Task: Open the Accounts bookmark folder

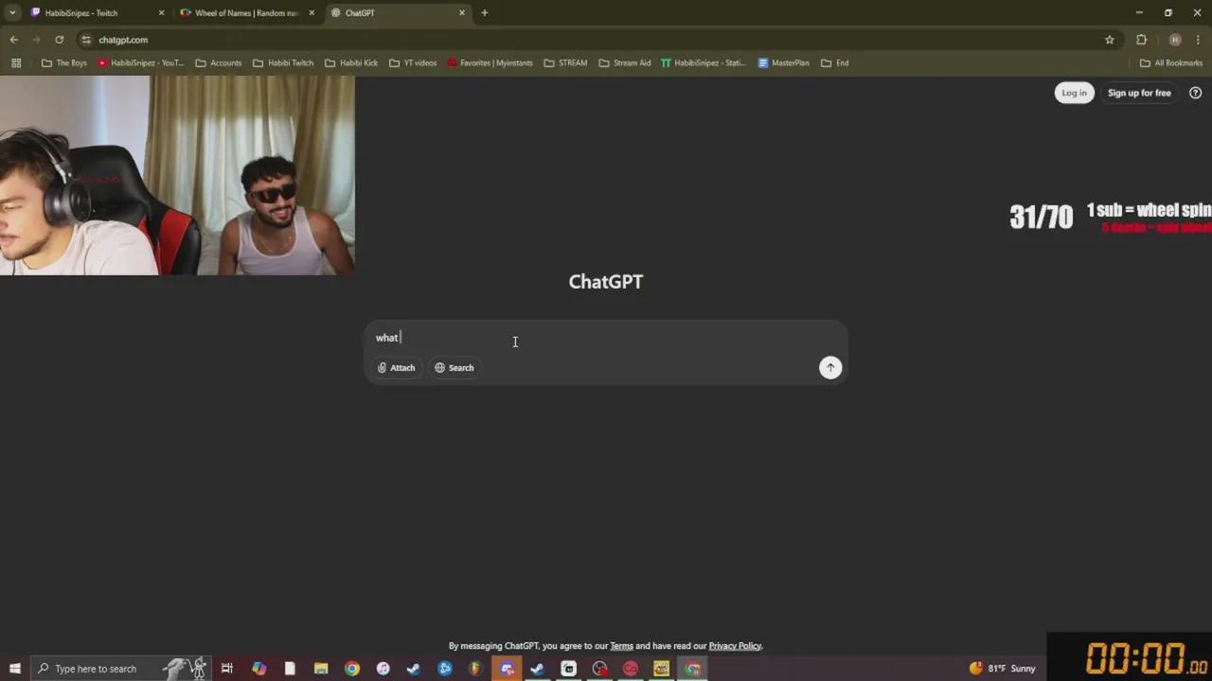Action: pos(219,63)
